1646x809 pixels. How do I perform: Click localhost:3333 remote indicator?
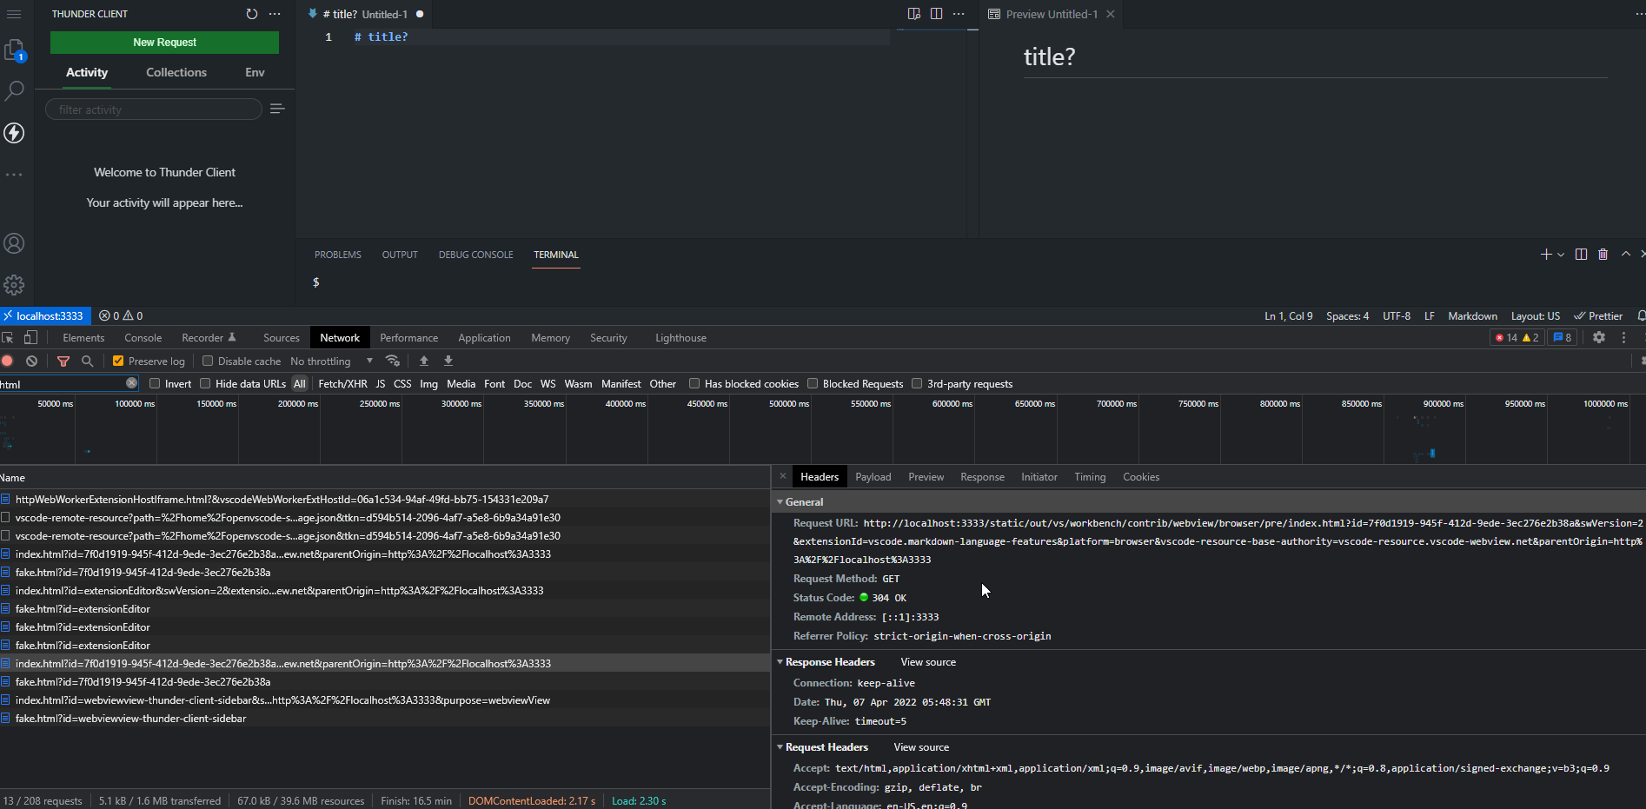point(45,315)
